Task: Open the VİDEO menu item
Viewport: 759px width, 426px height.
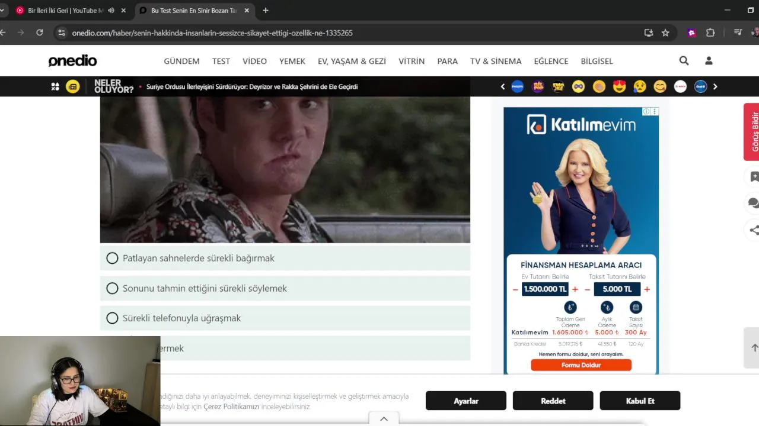Action: [x=254, y=61]
